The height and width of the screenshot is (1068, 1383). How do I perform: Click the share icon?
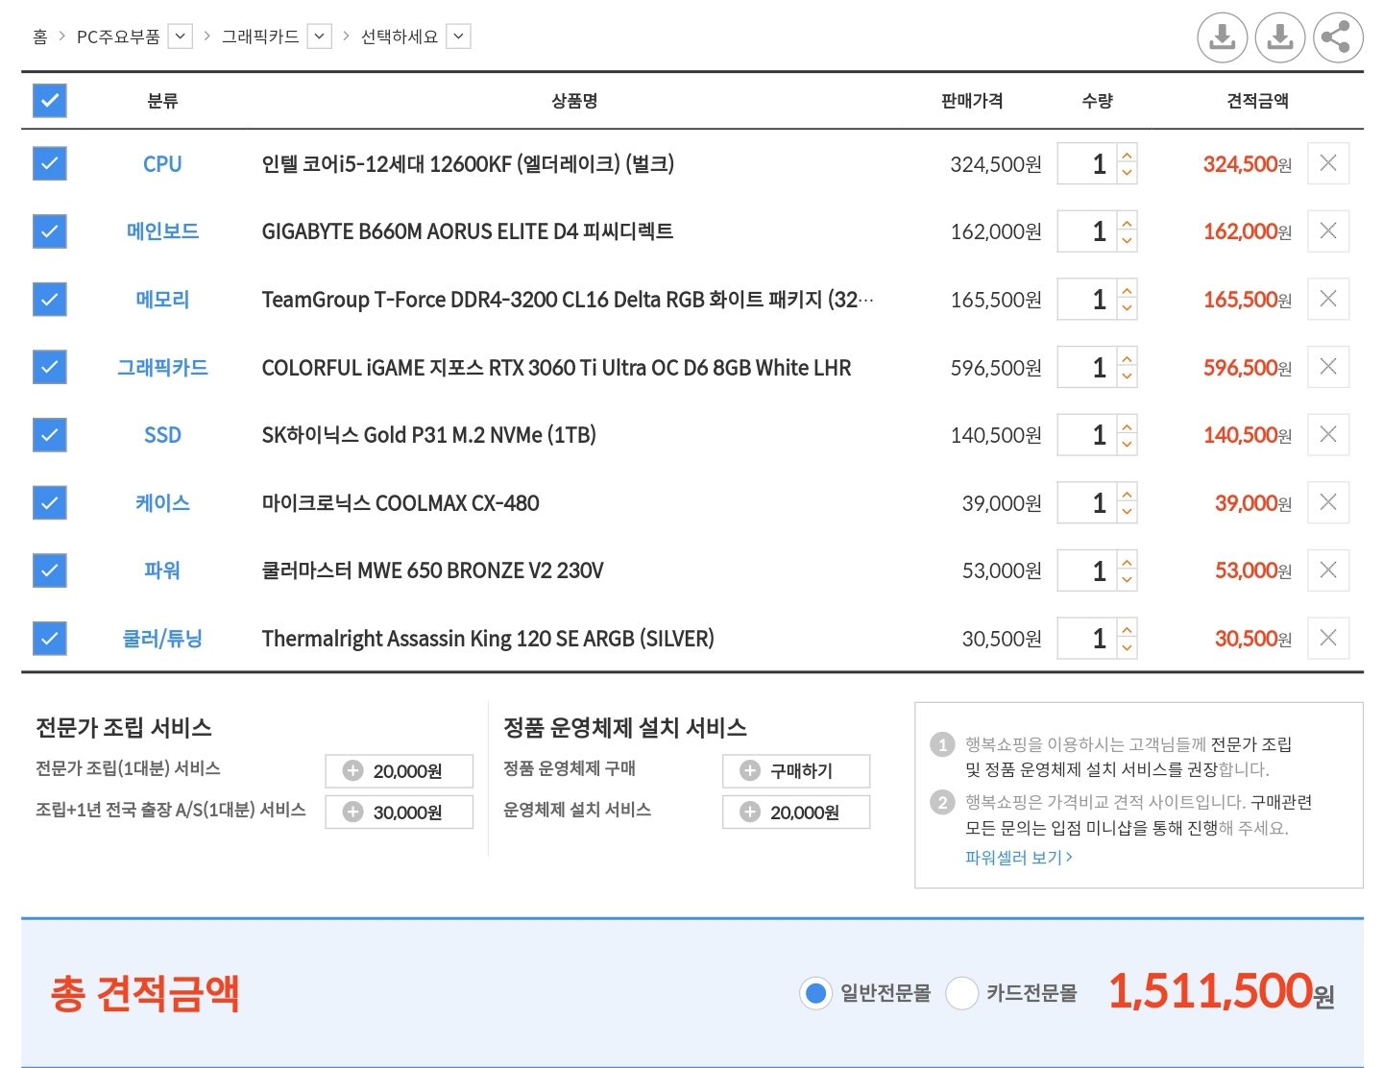[x=1338, y=37]
